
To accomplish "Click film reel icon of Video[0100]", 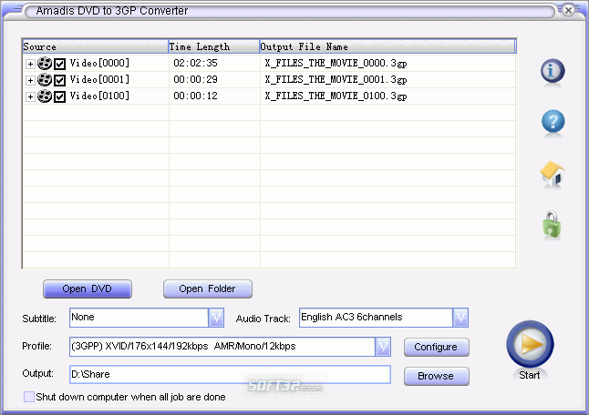I will [45, 96].
